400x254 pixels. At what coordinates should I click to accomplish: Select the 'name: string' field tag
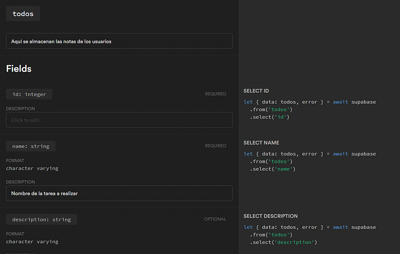[31, 146]
